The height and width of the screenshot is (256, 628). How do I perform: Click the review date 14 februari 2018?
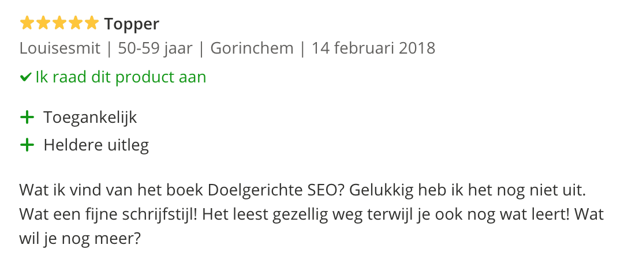pos(373,48)
